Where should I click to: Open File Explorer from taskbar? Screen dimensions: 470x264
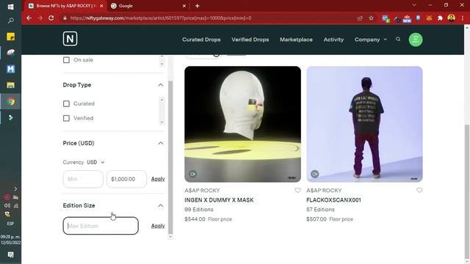coord(10,85)
